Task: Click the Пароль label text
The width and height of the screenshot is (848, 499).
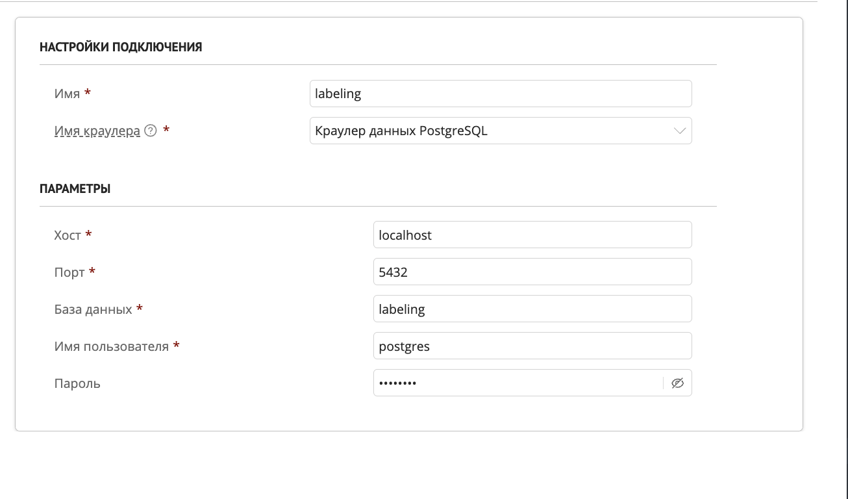Action: pos(77,383)
